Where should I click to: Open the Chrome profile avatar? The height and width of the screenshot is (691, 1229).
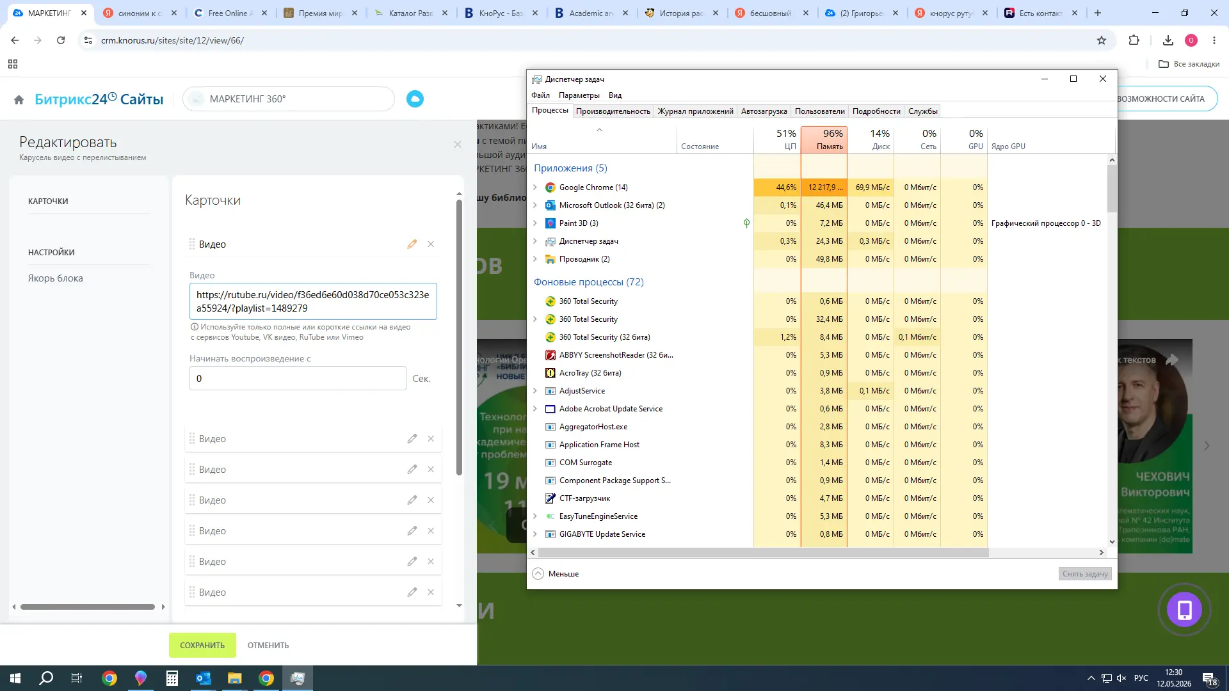(x=1191, y=40)
